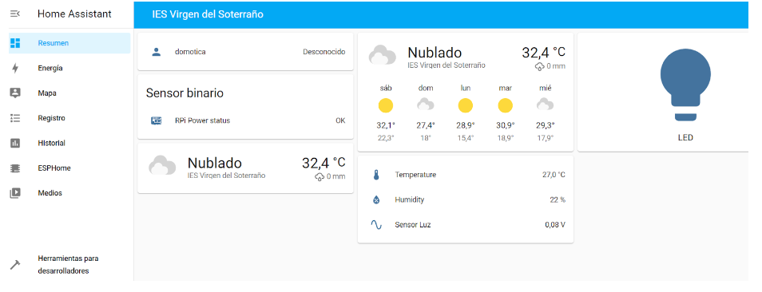
Task: Open the domotica person entity row
Action: 245,51
